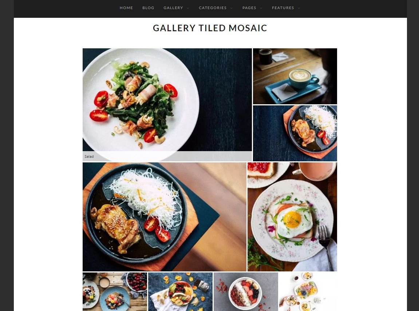Open the small chicken and noodles photo
The image size is (419, 311).
point(295,133)
